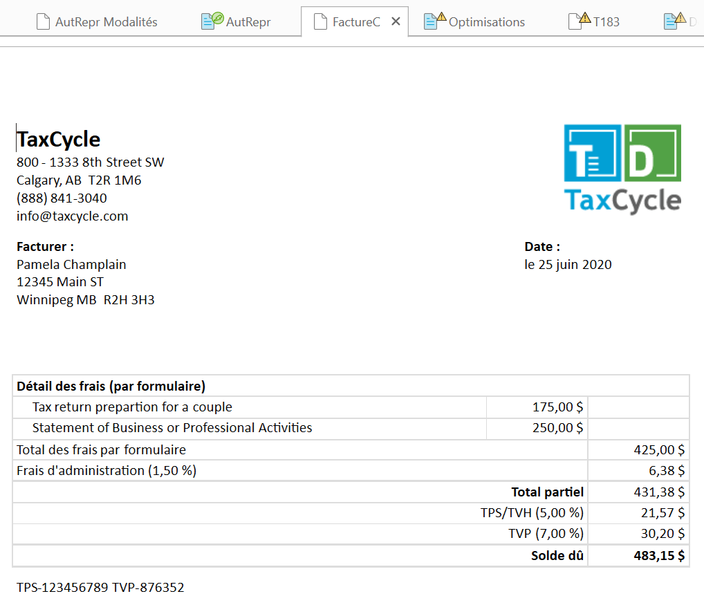Viewport: 704px width, 605px height.
Task: Click the Calgary, AB T2R 1M6 line
Action: click(79, 180)
